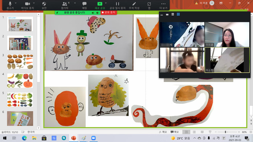
Task: Open video options arrow beside camera button
Action: pos(34,3)
